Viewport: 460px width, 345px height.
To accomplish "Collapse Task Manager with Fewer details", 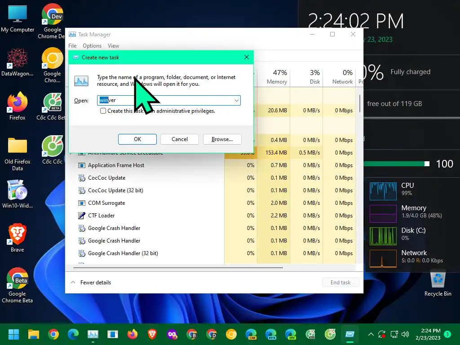I will click(91, 283).
